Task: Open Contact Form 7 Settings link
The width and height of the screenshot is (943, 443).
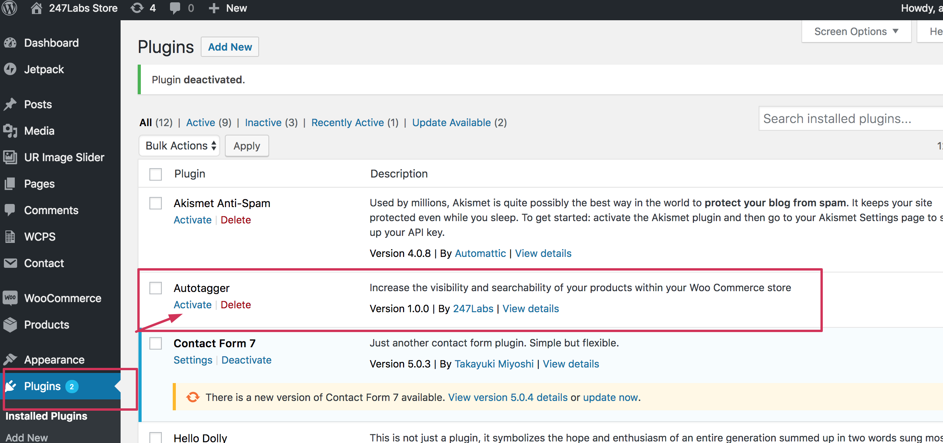Action: point(193,360)
